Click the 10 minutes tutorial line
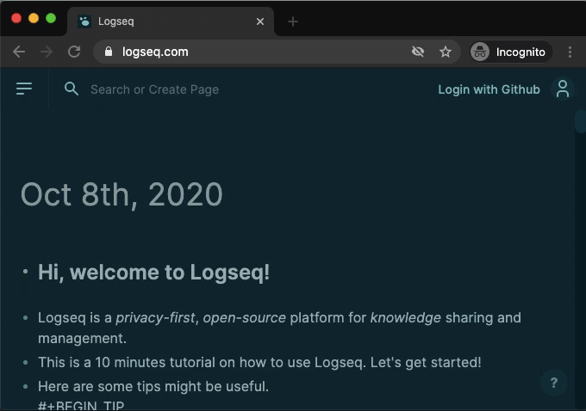586x411 pixels. [x=259, y=362]
